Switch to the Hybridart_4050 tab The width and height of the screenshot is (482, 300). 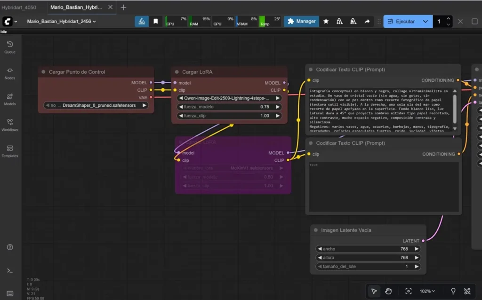pyautogui.click(x=18, y=8)
